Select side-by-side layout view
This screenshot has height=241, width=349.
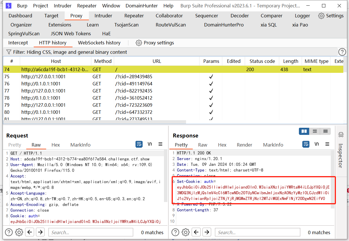(304, 131)
